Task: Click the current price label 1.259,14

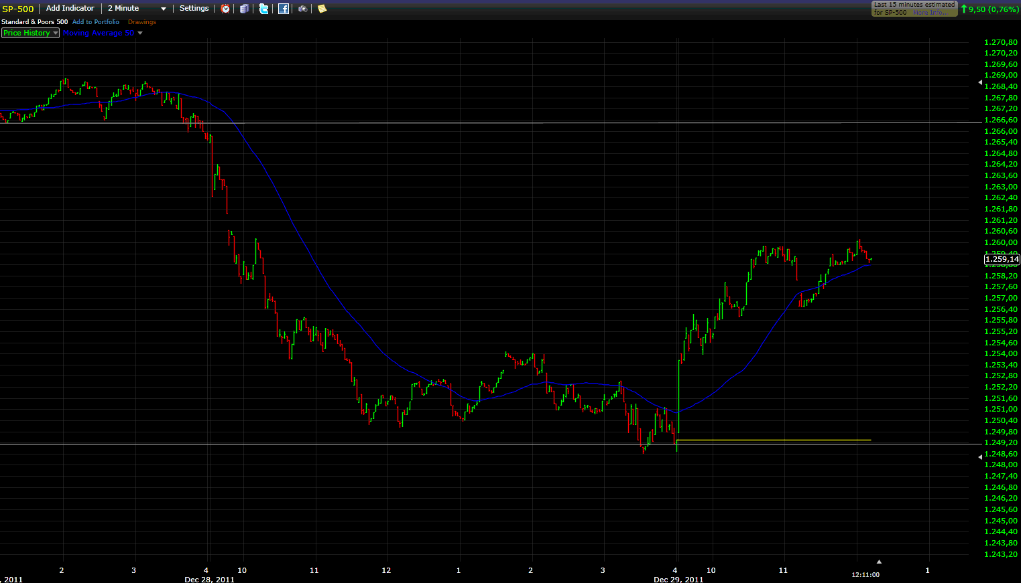Action: [x=1002, y=259]
